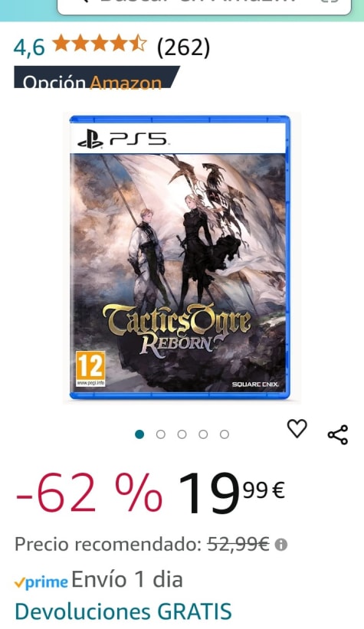Tap the heart wishlist icon
Image resolution: width=364 pixels, height=629 pixels.
pos(297,428)
